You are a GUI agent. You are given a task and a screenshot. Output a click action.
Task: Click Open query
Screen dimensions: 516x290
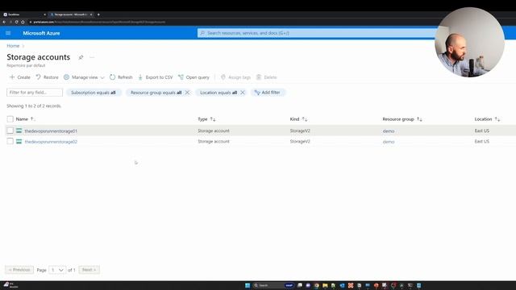[193, 77]
